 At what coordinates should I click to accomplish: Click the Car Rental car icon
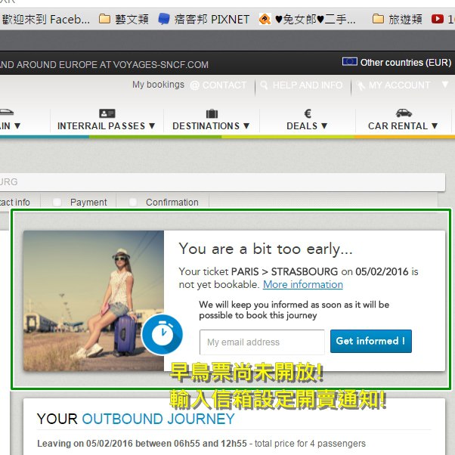click(x=404, y=113)
